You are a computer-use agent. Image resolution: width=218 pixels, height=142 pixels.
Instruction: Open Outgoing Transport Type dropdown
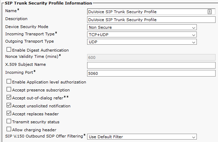click(142, 42)
